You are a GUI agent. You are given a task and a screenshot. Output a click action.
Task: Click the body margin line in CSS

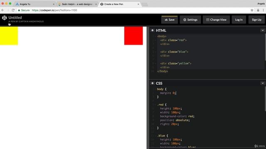168,93
